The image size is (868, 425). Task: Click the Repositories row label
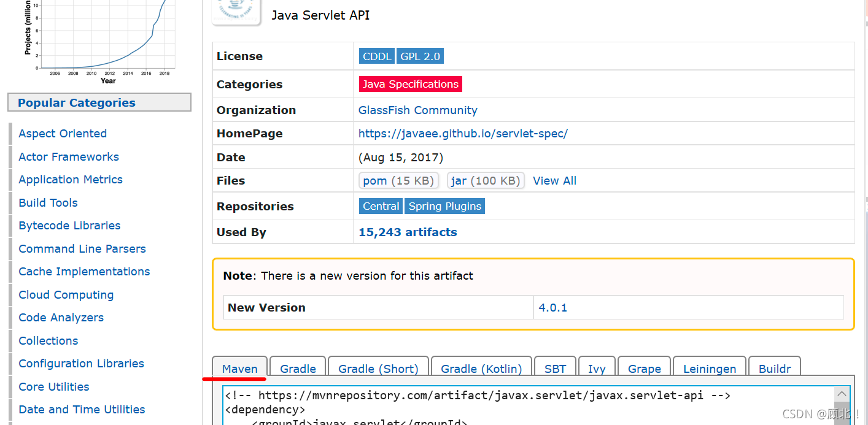click(255, 207)
